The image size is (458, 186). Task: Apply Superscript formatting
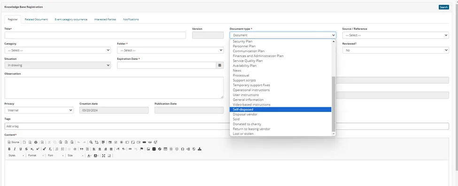tap(38, 149)
